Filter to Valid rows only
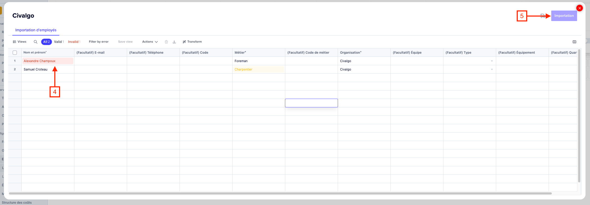Image resolution: width=590 pixels, height=205 pixels. point(59,42)
